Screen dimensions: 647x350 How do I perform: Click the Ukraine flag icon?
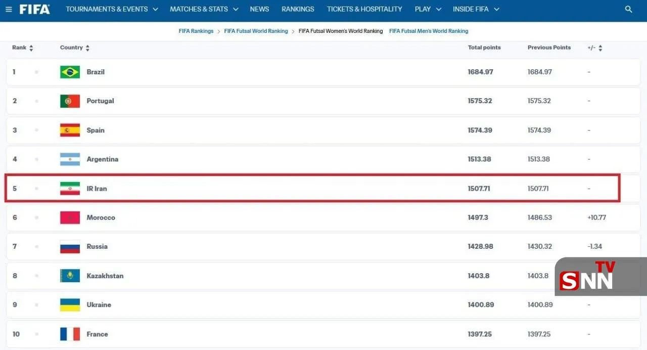coord(70,305)
